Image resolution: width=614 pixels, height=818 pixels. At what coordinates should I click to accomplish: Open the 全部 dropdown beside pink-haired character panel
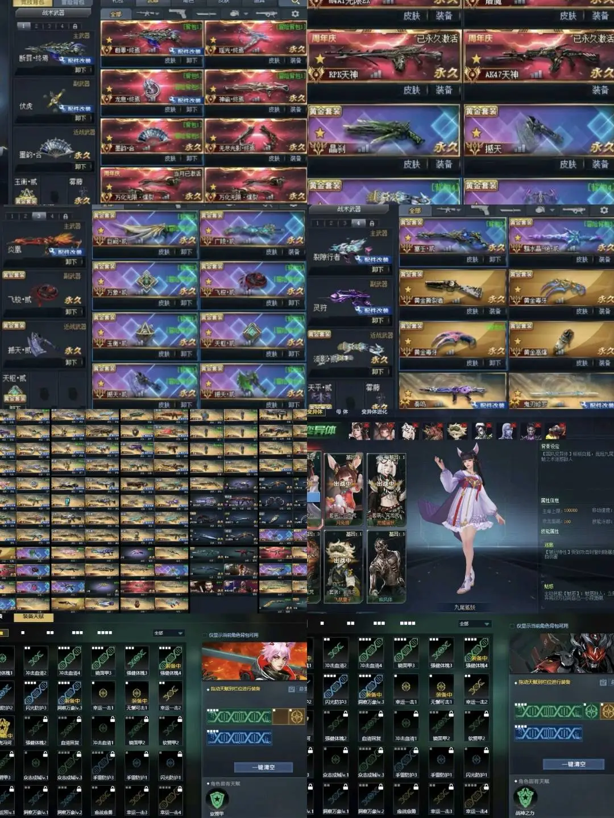168,633
